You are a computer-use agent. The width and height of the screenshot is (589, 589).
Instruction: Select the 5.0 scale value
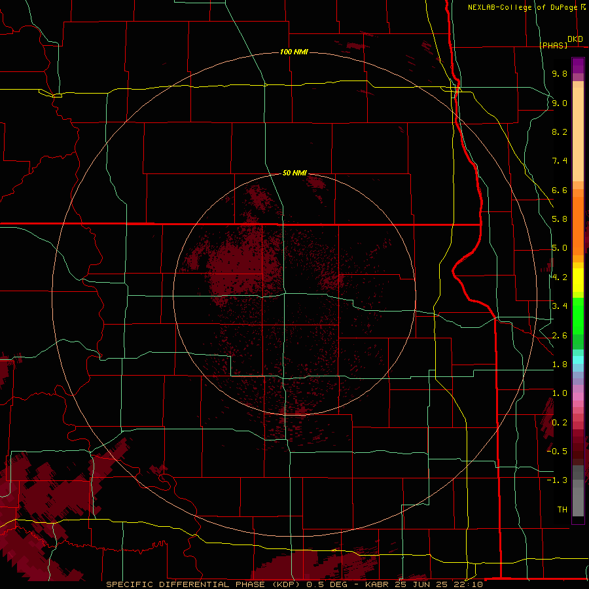[560, 248]
